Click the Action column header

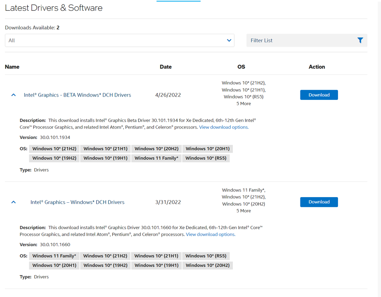click(x=317, y=67)
